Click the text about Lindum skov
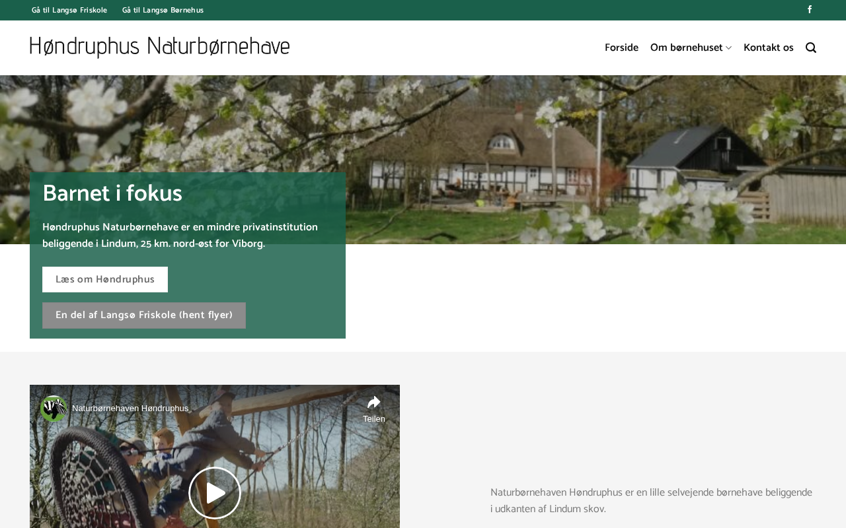 [x=652, y=501]
